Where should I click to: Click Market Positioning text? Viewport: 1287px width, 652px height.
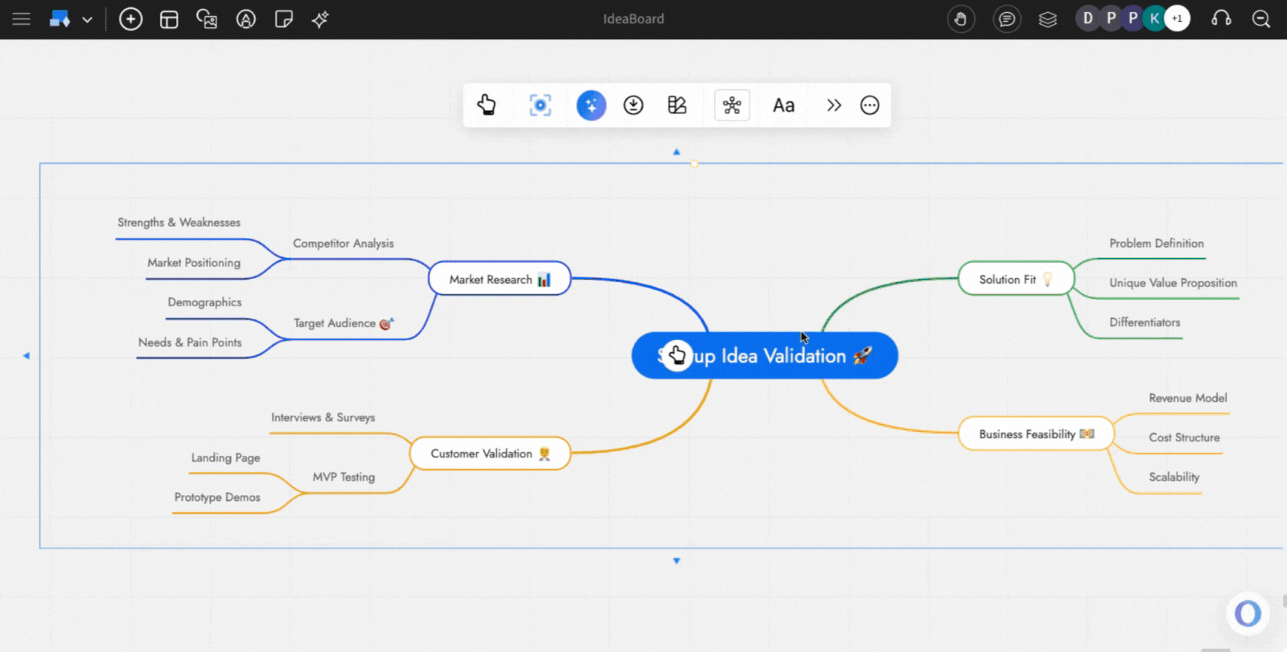click(x=194, y=263)
